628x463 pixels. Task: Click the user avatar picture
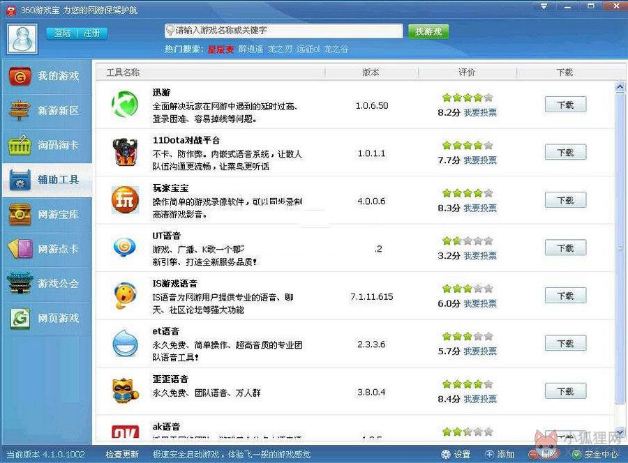pyautogui.click(x=22, y=39)
